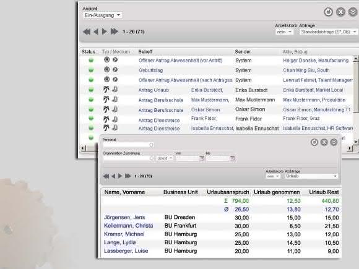Sort by Name, Vorname column
Image resolution: width=359 pixels, height=269 pixels.
coord(124,192)
